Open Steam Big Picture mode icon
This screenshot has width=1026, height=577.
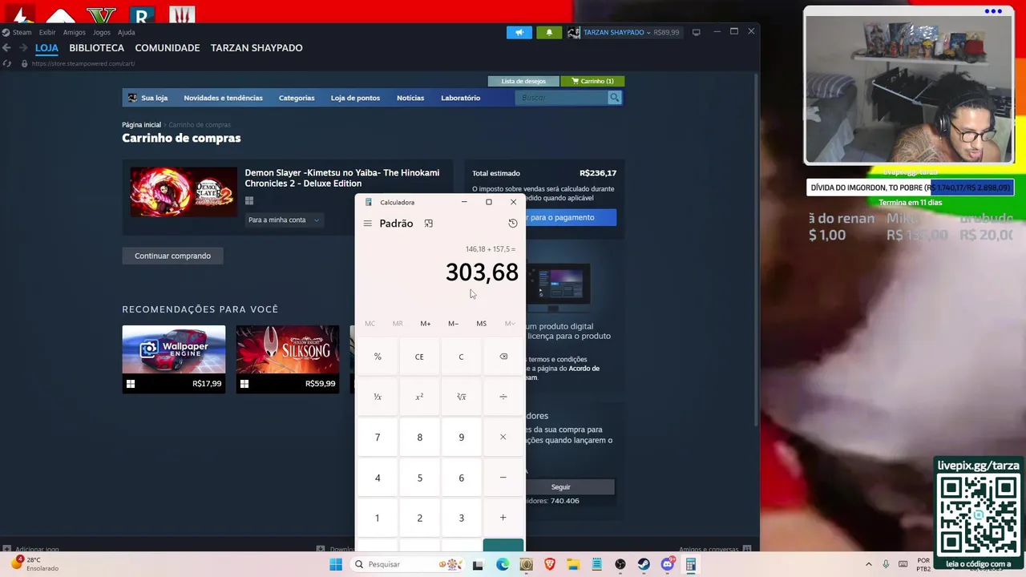tap(696, 32)
